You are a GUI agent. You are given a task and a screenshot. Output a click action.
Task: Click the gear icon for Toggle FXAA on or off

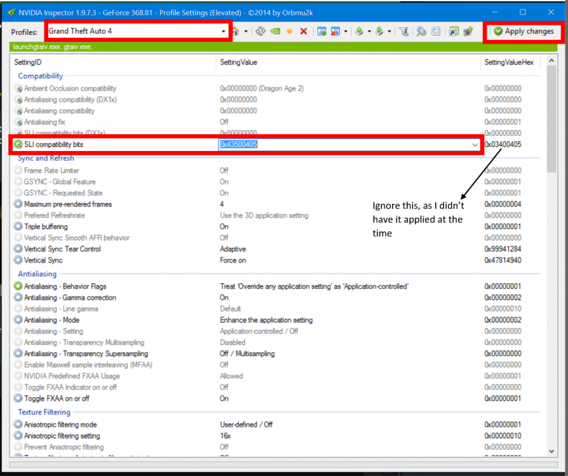[x=18, y=399]
